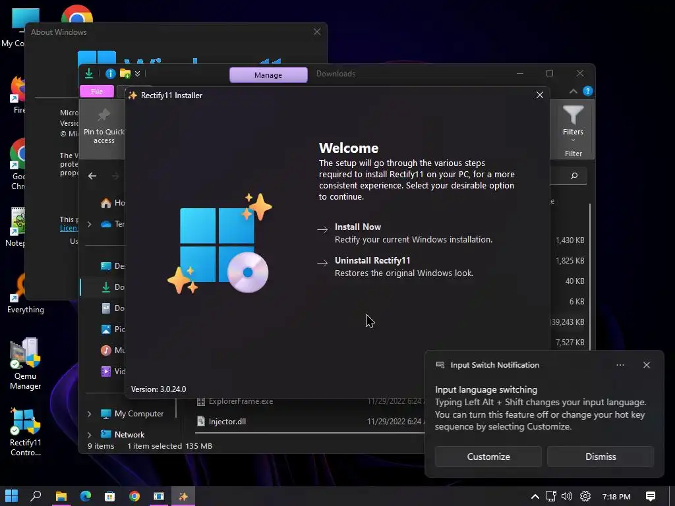Screen dimensions: 675x506
Task: Open notification options ellipsis menu
Action: coord(620,365)
